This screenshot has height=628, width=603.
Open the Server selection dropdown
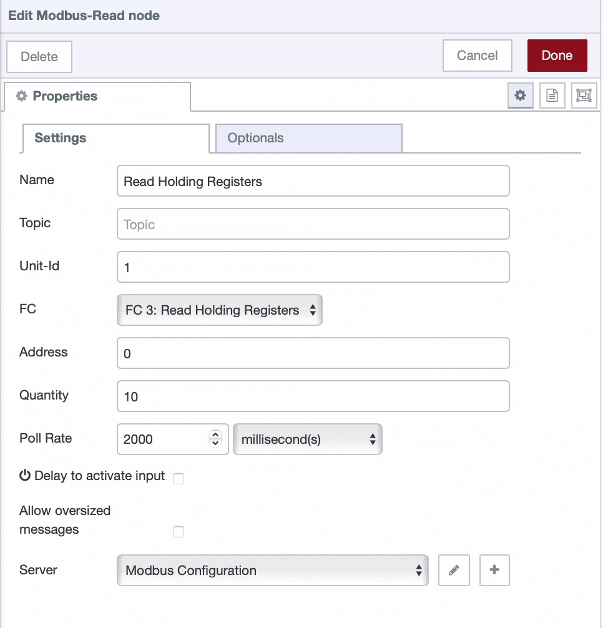272,570
